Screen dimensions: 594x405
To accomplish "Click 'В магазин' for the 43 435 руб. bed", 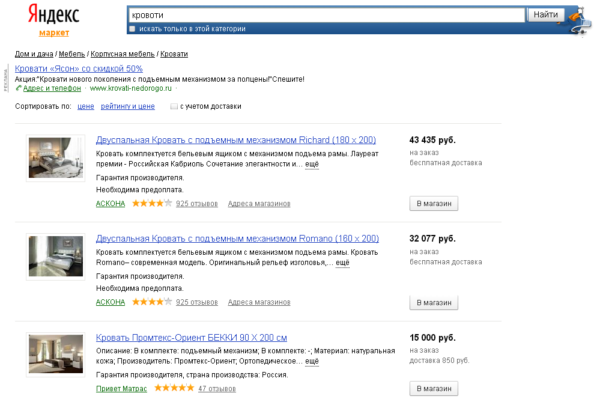I will coord(434,204).
